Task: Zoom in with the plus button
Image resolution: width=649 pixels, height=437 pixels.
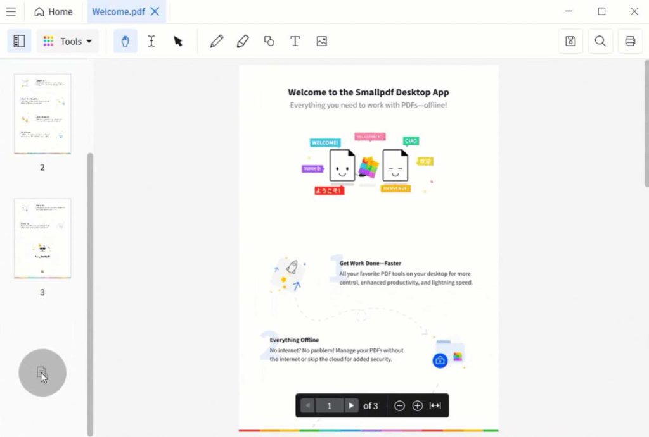Action: (x=418, y=405)
